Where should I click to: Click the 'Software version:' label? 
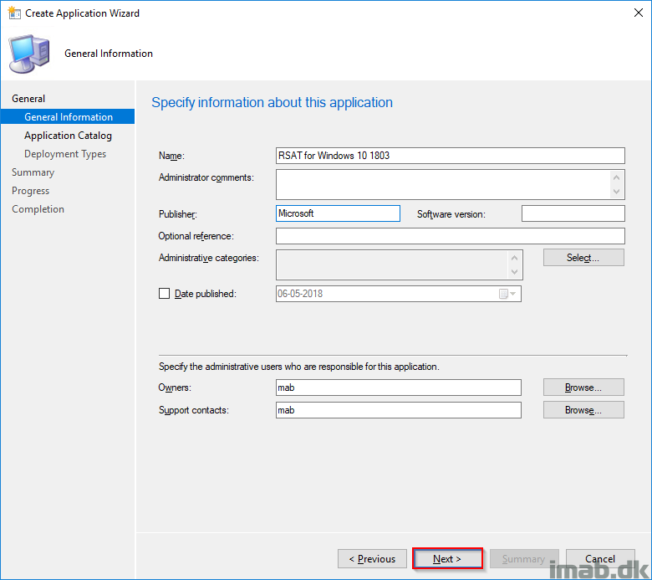(x=451, y=214)
